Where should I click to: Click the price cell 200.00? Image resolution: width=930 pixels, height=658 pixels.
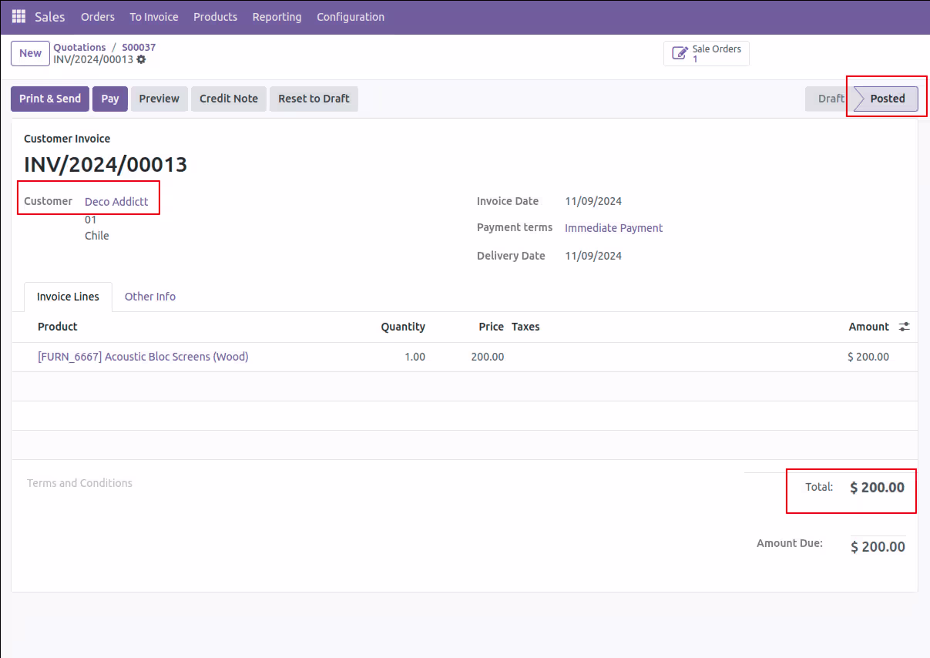[x=488, y=357]
